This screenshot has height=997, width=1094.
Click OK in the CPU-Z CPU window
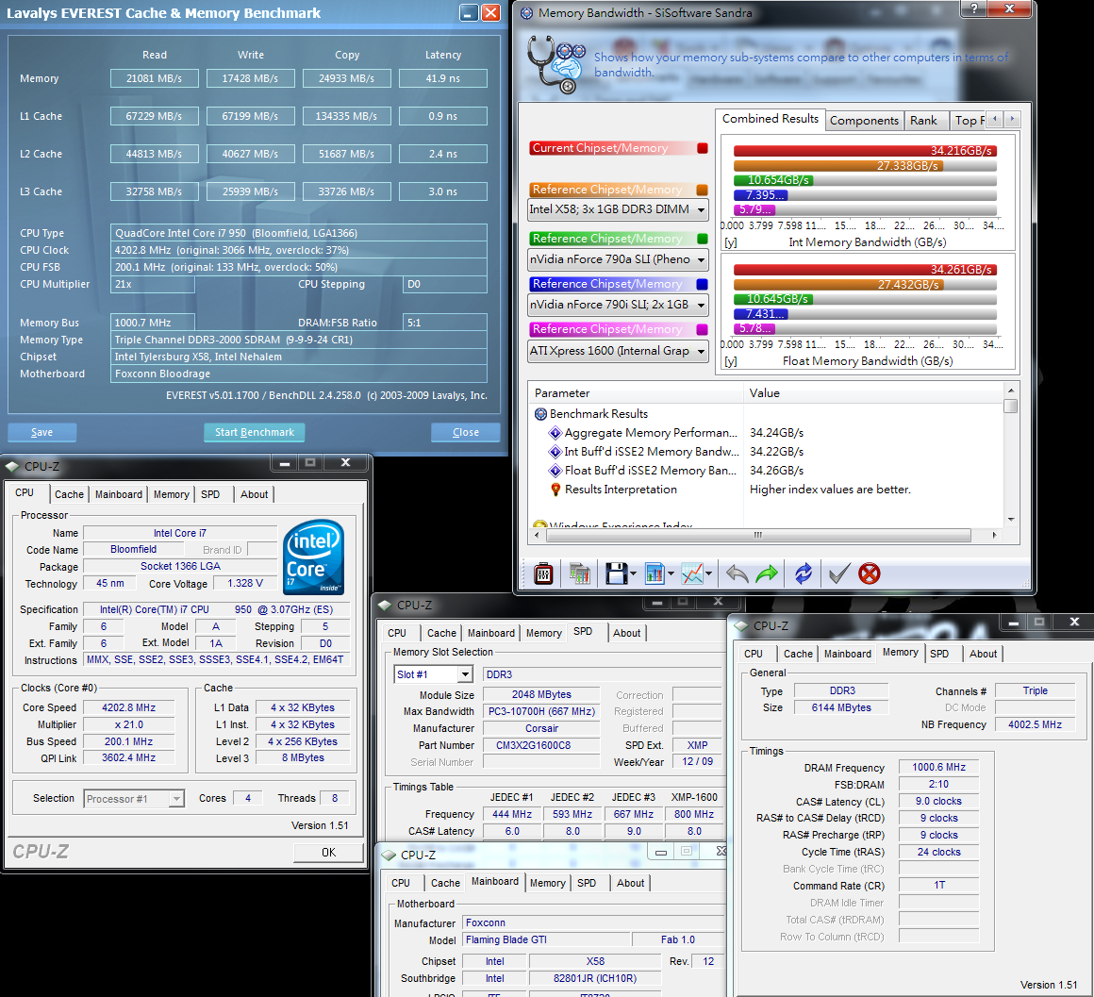[328, 853]
